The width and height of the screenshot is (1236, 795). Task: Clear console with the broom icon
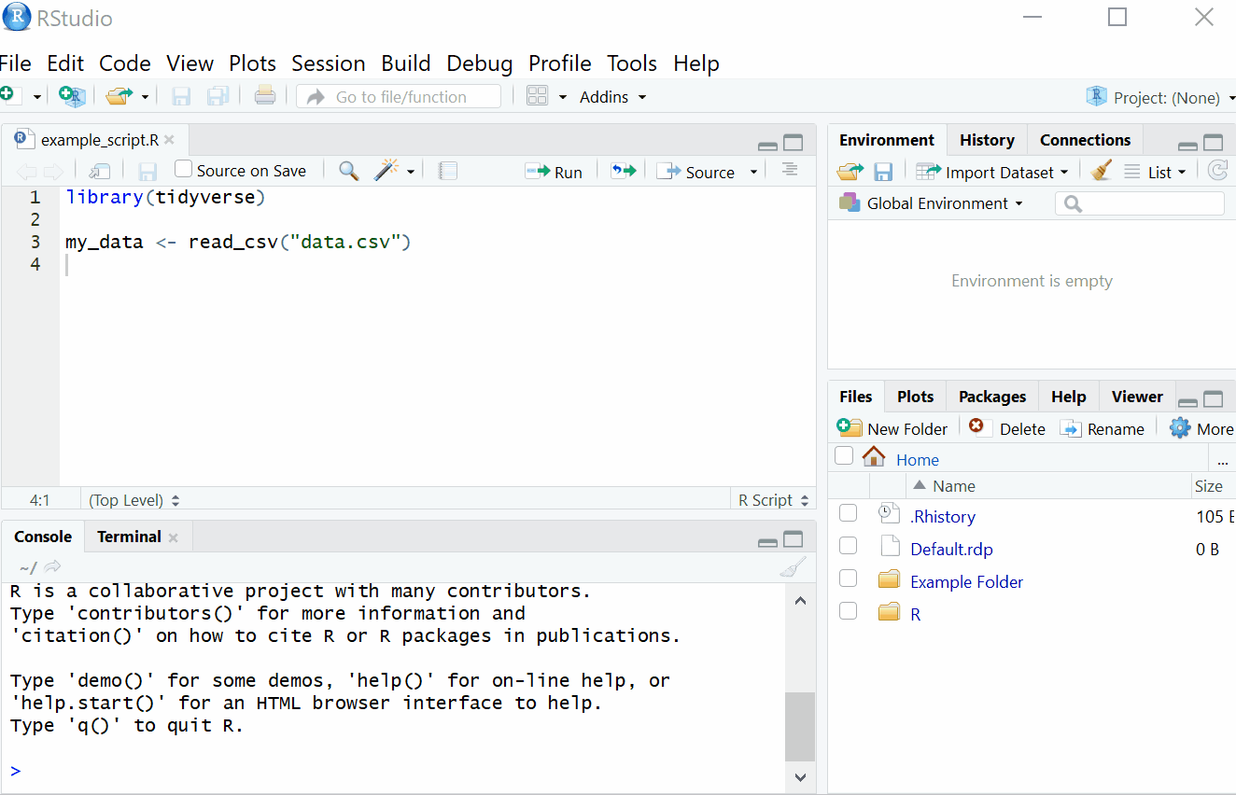point(792,567)
